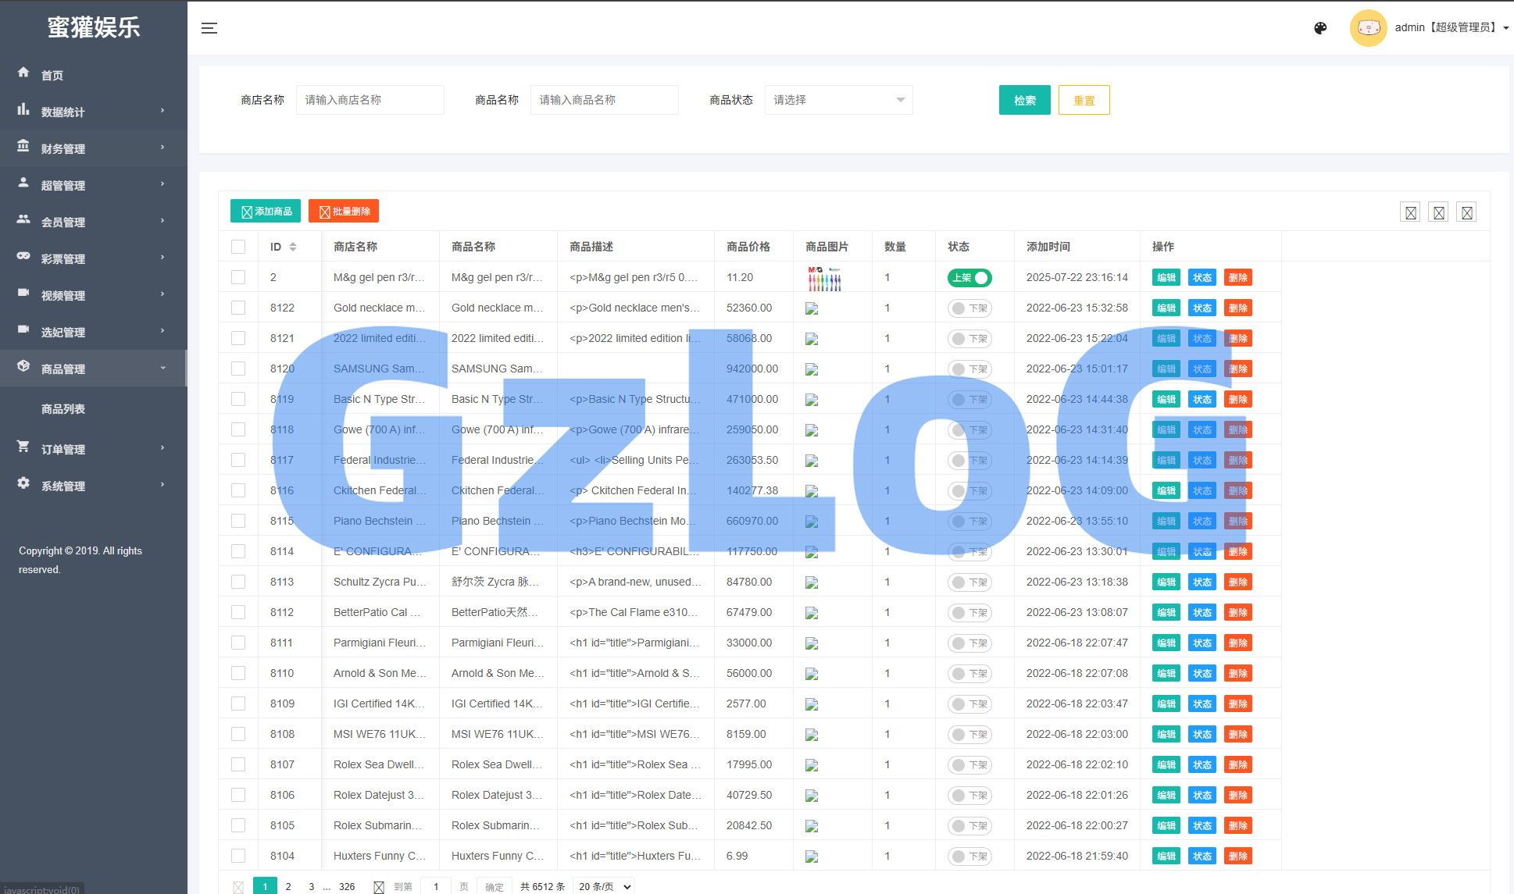Image resolution: width=1514 pixels, height=894 pixels.
Task: Open the 20 条/页 page size dropdown
Action: pyautogui.click(x=603, y=886)
